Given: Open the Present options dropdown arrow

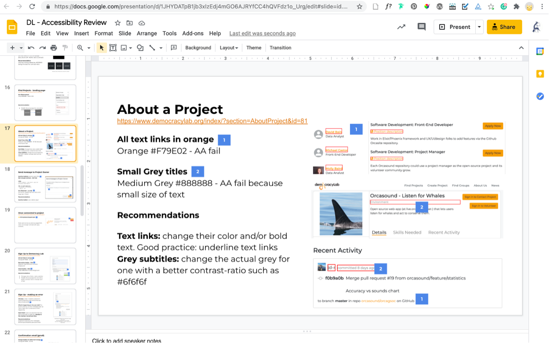Looking at the screenshot, I should pyautogui.click(x=479, y=27).
